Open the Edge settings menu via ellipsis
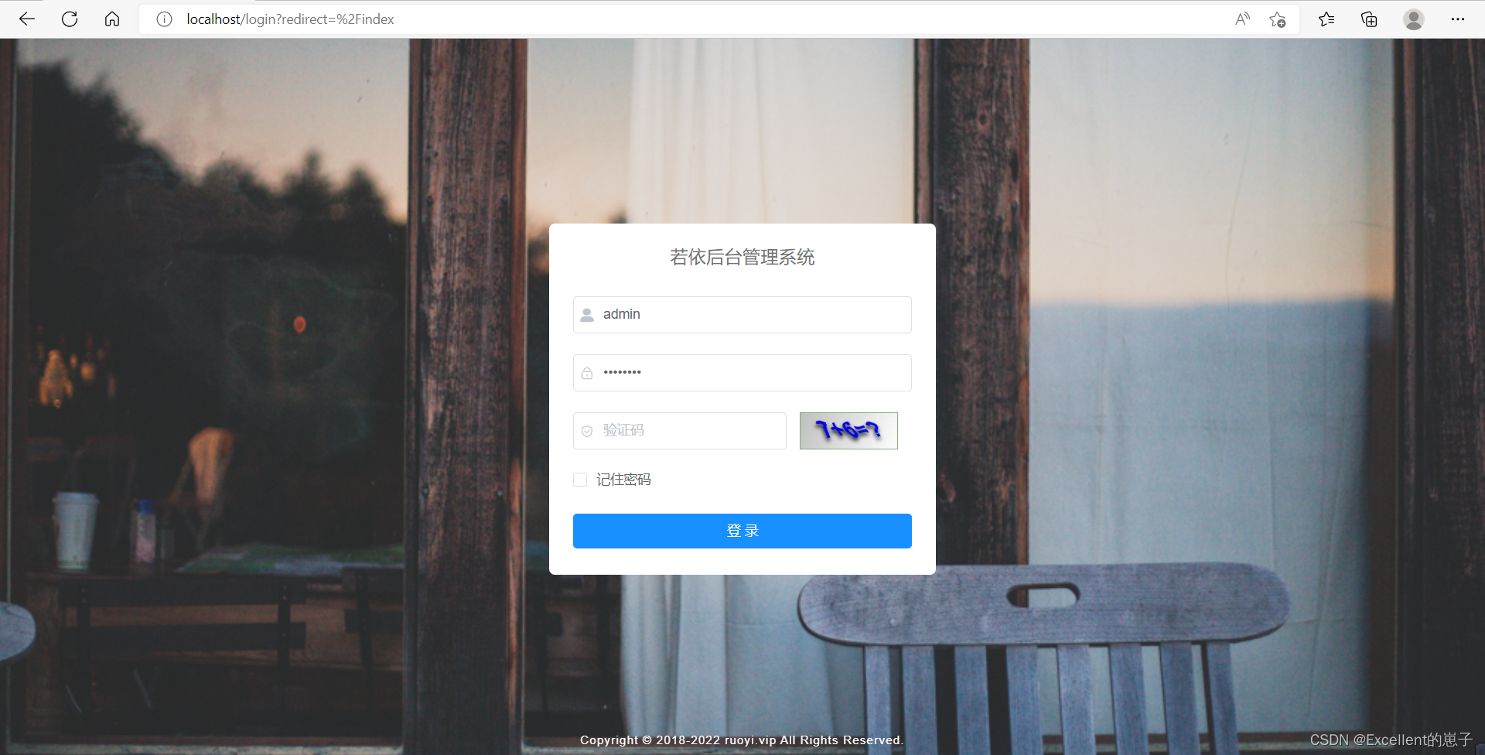This screenshot has height=755, width=1485. (1458, 19)
